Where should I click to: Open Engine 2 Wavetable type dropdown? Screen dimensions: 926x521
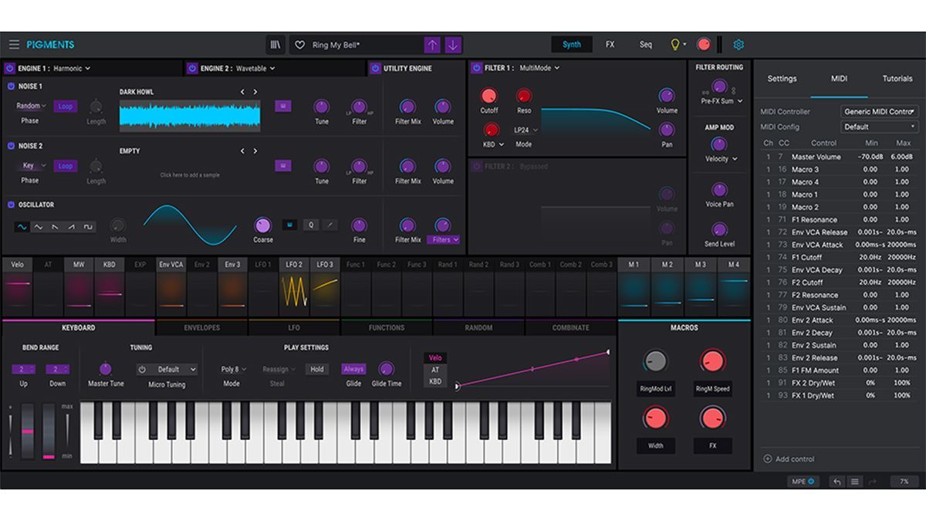255,69
